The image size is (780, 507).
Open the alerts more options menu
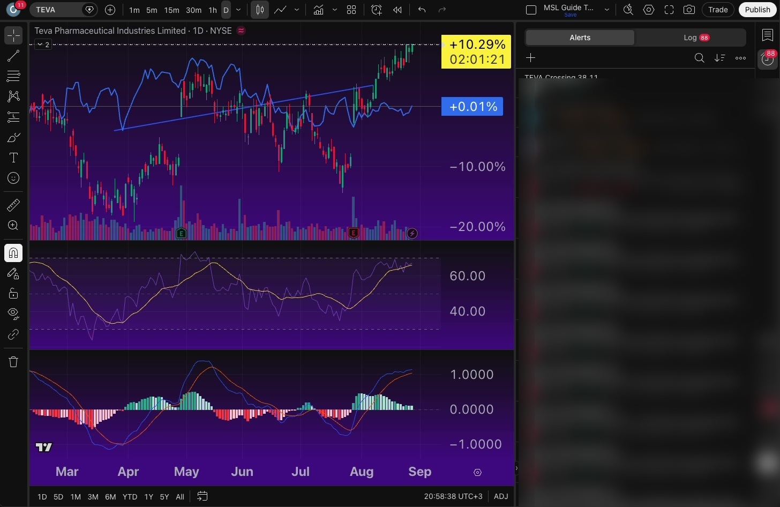click(741, 58)
